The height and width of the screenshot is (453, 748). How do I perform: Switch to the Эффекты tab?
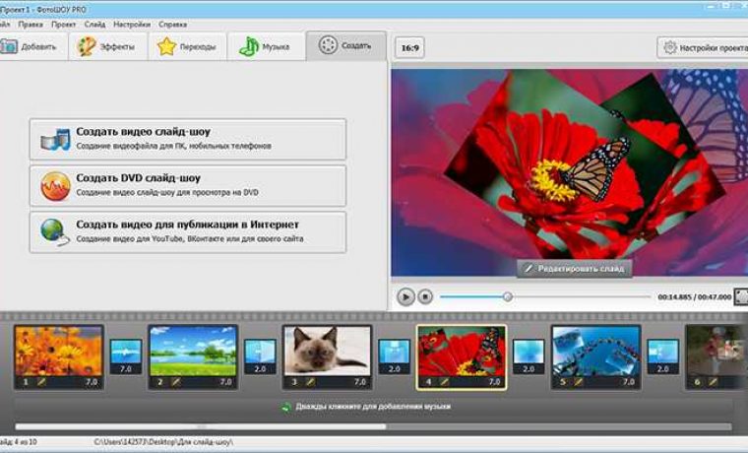(x=108, y=47)
